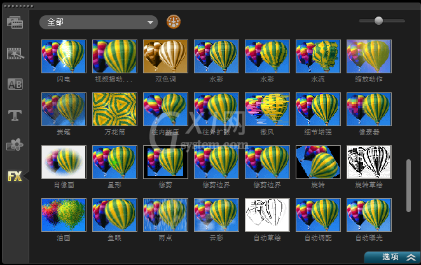Select the 自动调配 auto level filter

coord(318,215)
